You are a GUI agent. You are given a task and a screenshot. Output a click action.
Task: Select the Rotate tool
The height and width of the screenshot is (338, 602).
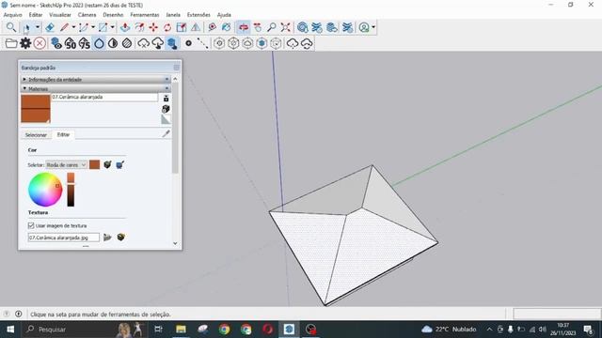167,27
